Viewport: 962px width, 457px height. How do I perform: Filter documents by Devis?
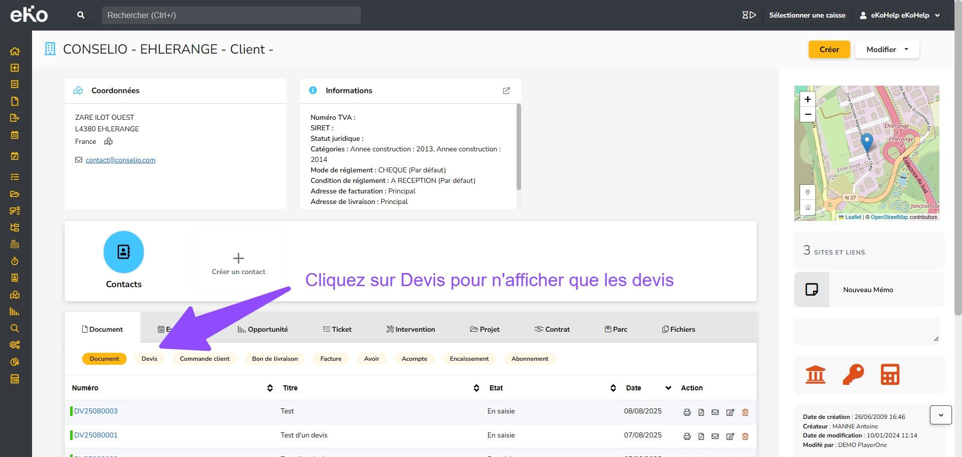[149, 359]
